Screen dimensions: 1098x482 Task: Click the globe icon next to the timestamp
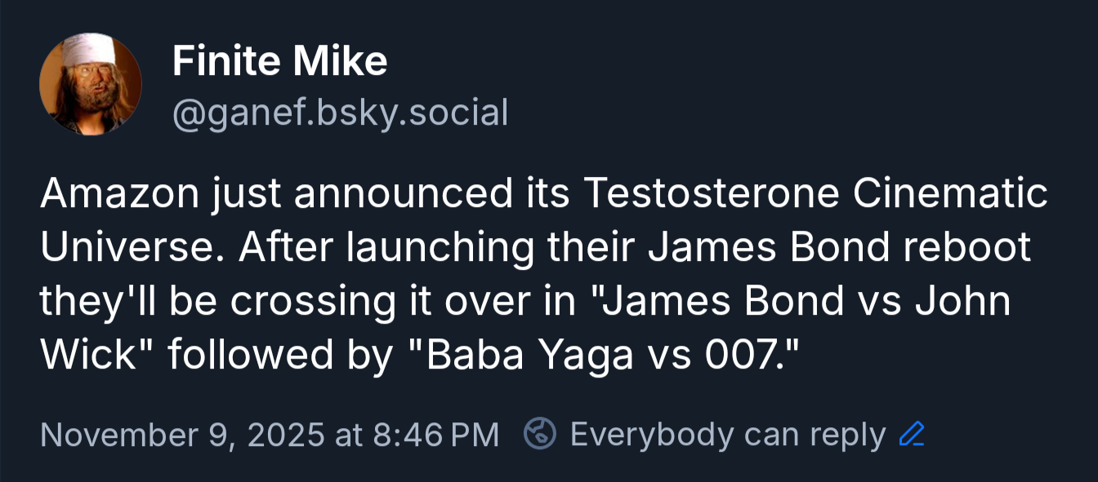(x=539, y=434)
